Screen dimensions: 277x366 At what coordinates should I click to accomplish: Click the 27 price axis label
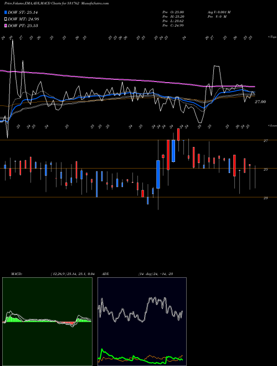[x=265, y=141]
